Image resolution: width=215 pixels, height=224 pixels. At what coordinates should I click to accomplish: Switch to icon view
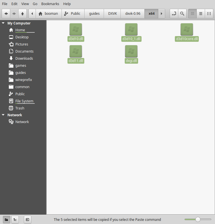[x=193, y=14]
